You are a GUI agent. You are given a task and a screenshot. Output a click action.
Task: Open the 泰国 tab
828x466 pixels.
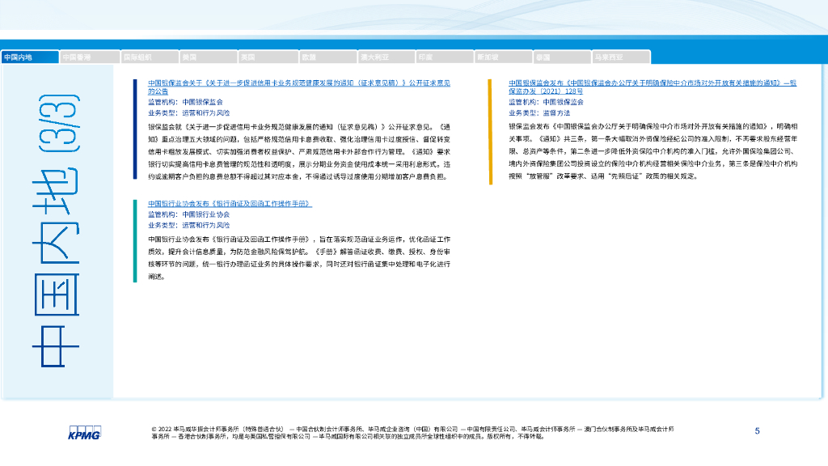tap(562, 57)
